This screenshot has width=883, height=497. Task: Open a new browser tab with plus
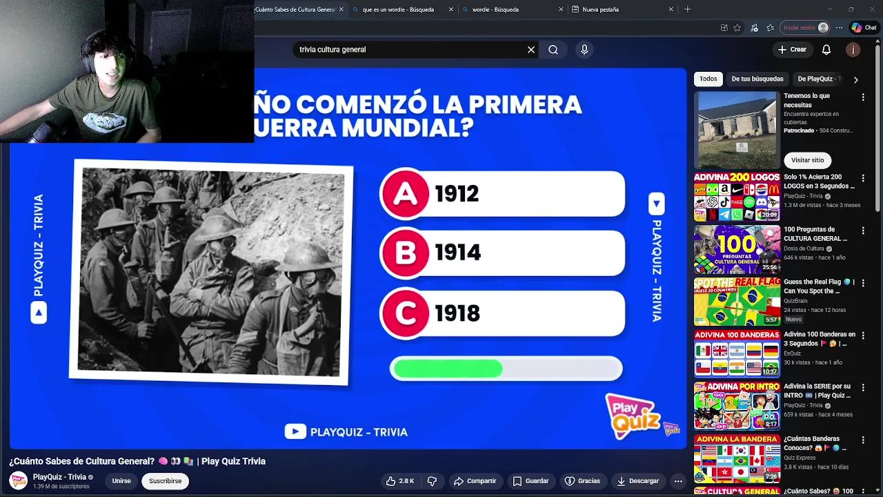coord(687,10)
